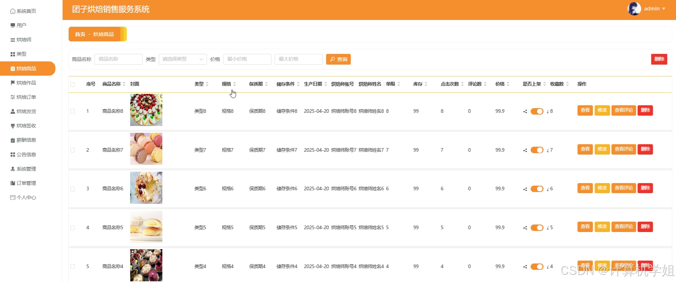Screen dimensions: 676x282
Task: Sort the 类型 column
Action: [x=207, y=84]
